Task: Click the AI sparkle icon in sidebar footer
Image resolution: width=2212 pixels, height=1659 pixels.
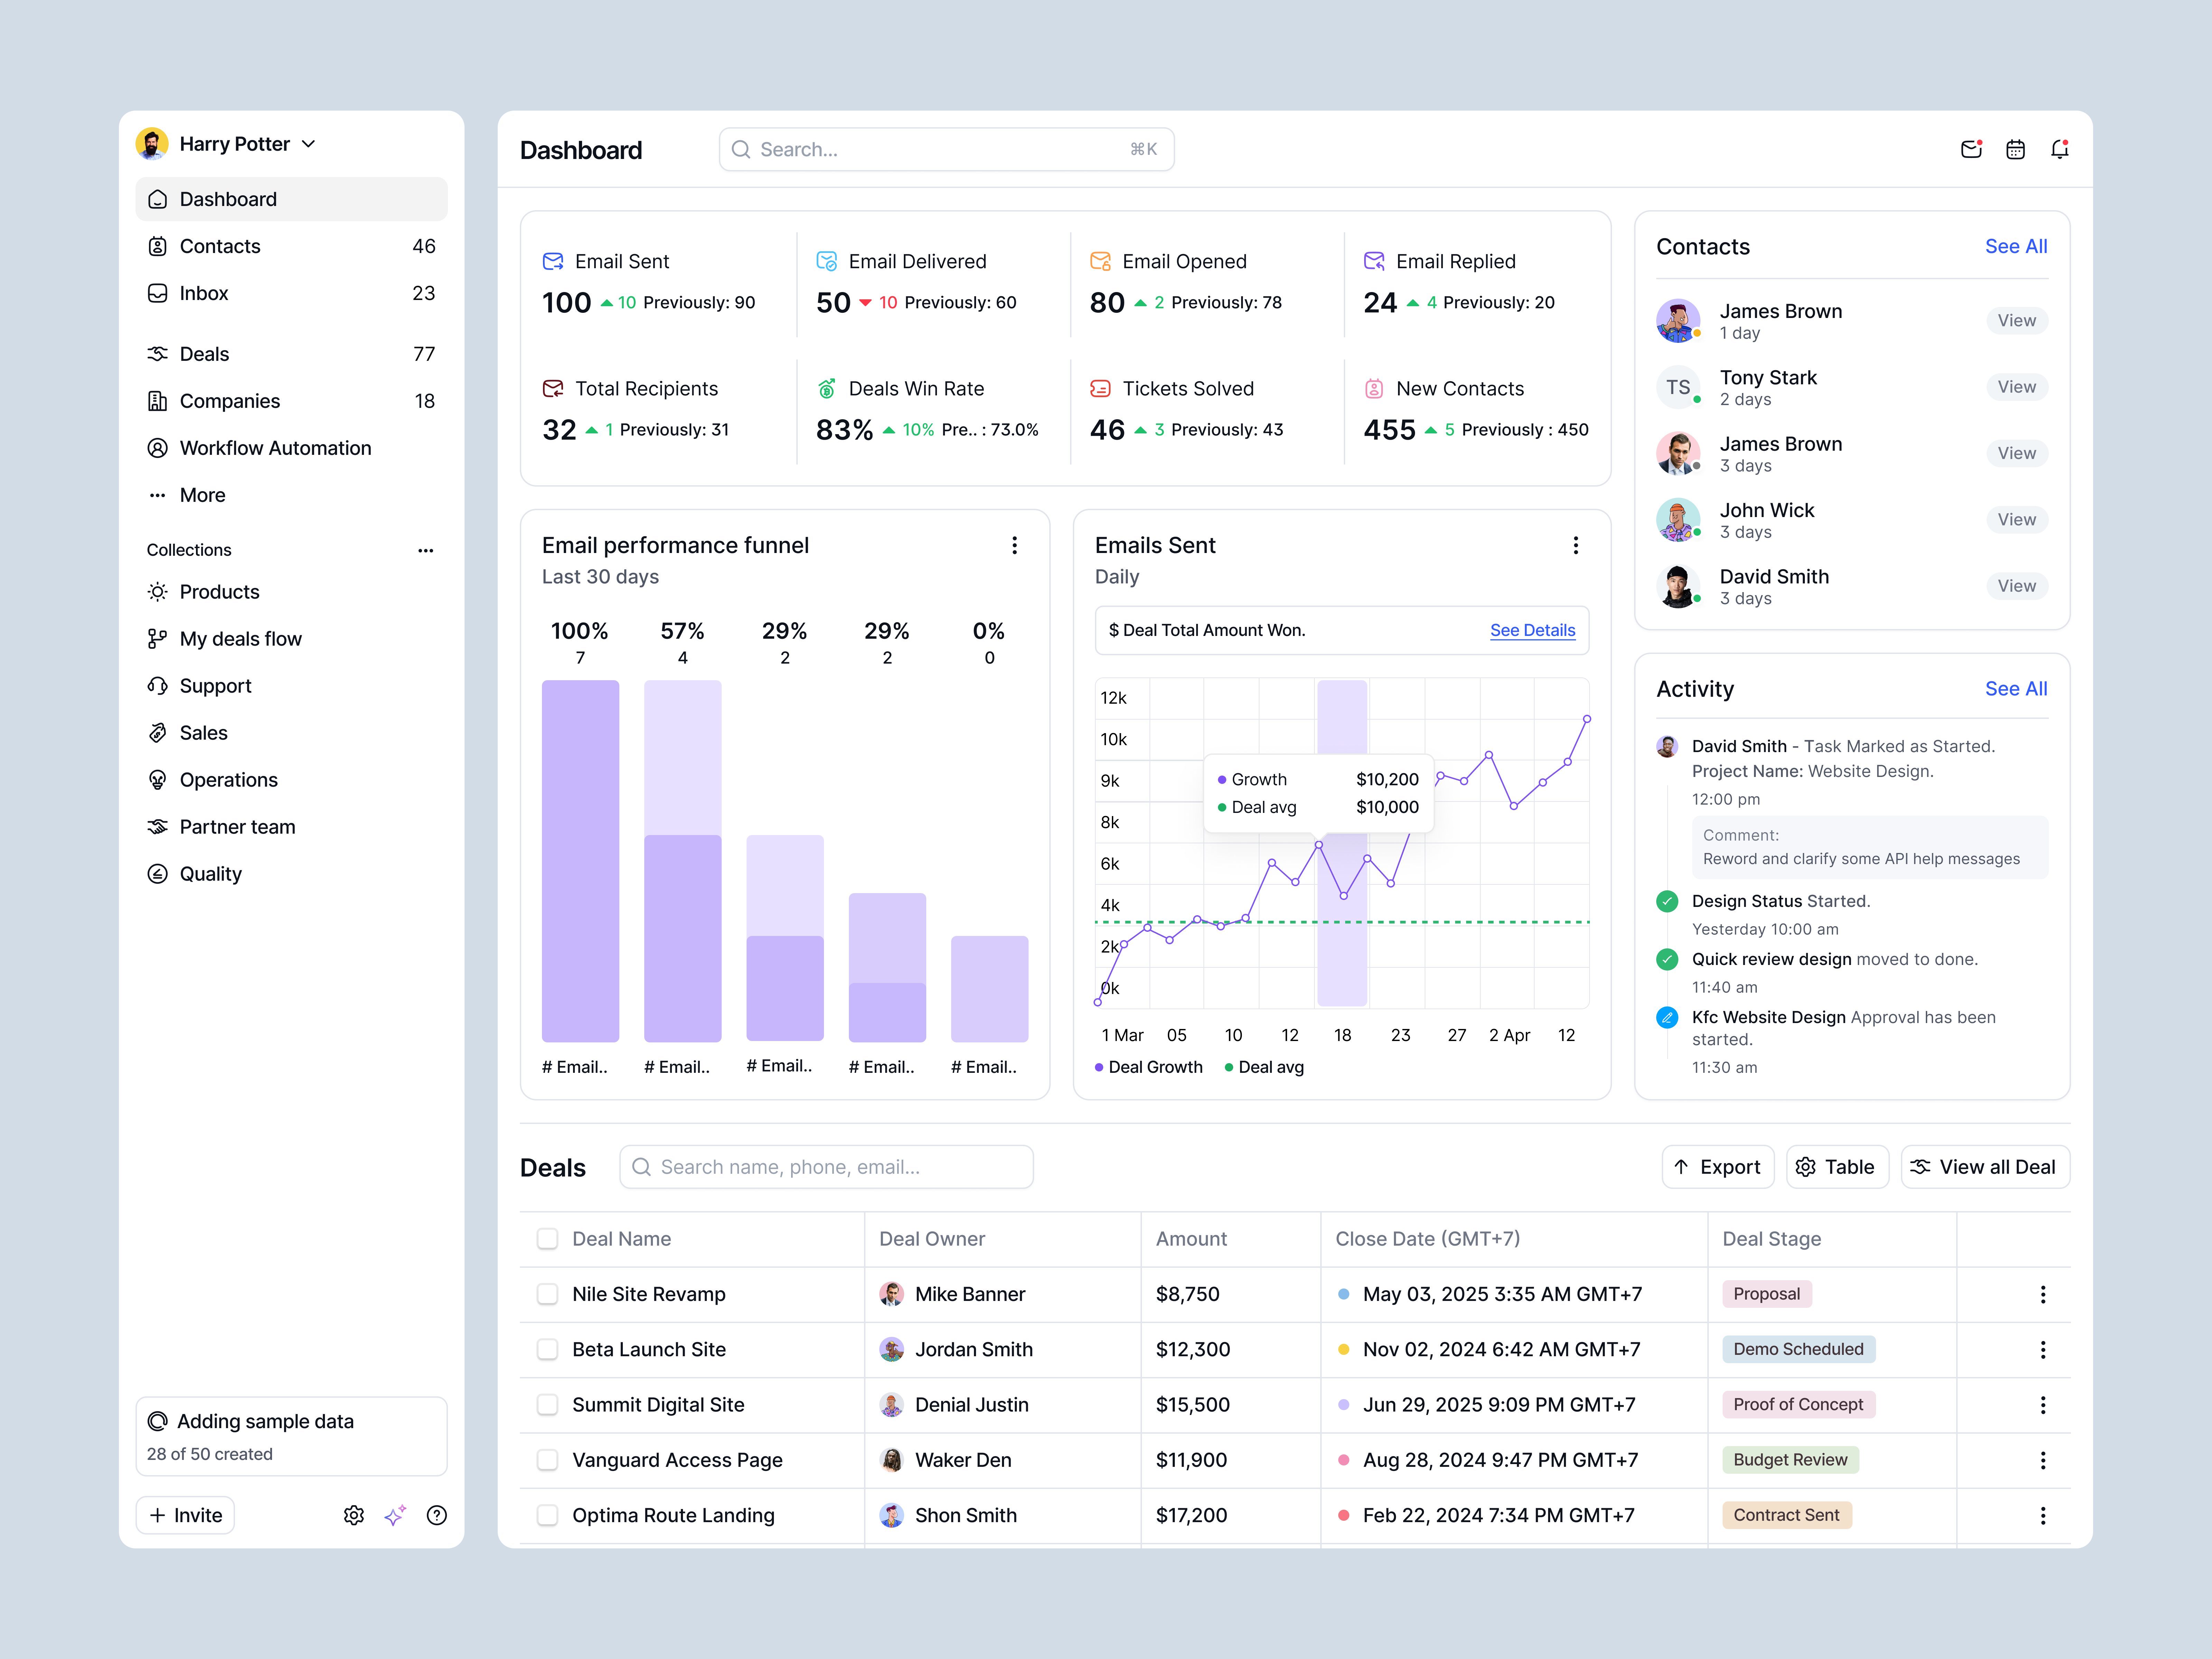Action: point(395,1515)
